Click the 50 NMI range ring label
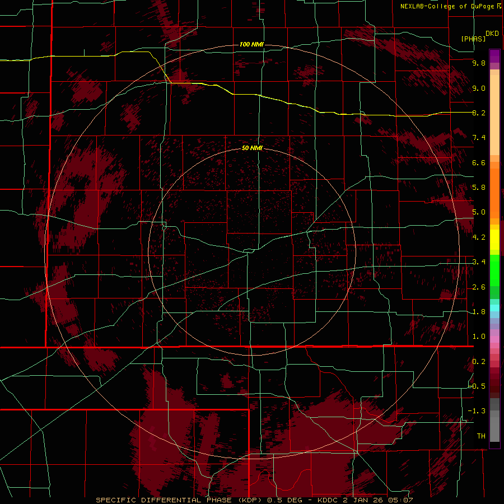Screen dimensions: 504x504 252,148
